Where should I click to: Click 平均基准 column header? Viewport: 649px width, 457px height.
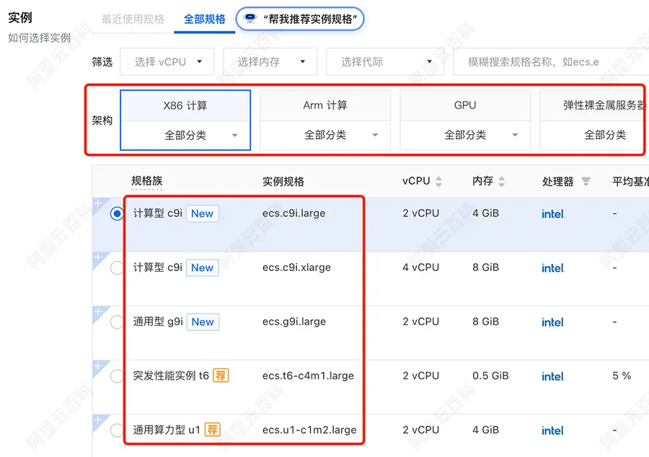(630, 181)
